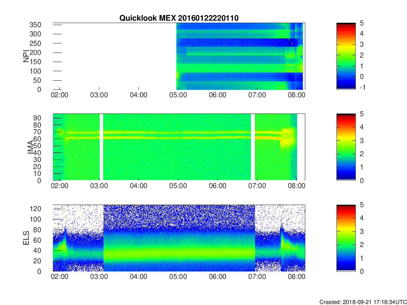Click the yellow band in ELS panel
The width and height of the screenshot is (407, 305).
(x=179, y=252)
